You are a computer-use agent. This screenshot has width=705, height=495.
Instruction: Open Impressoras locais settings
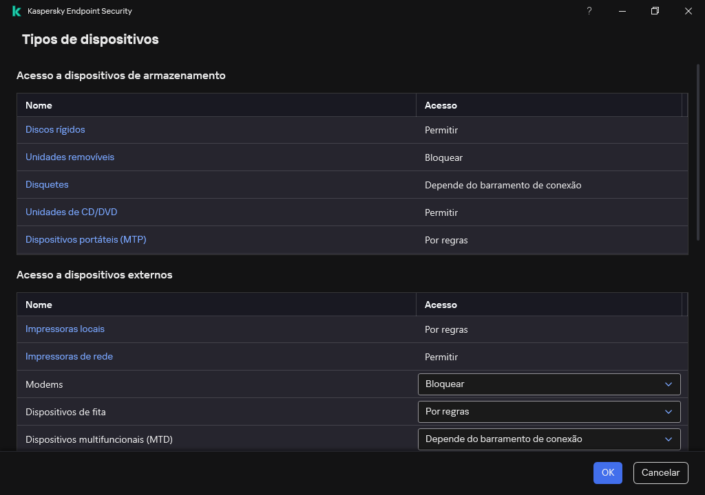(x=65, y=329)
